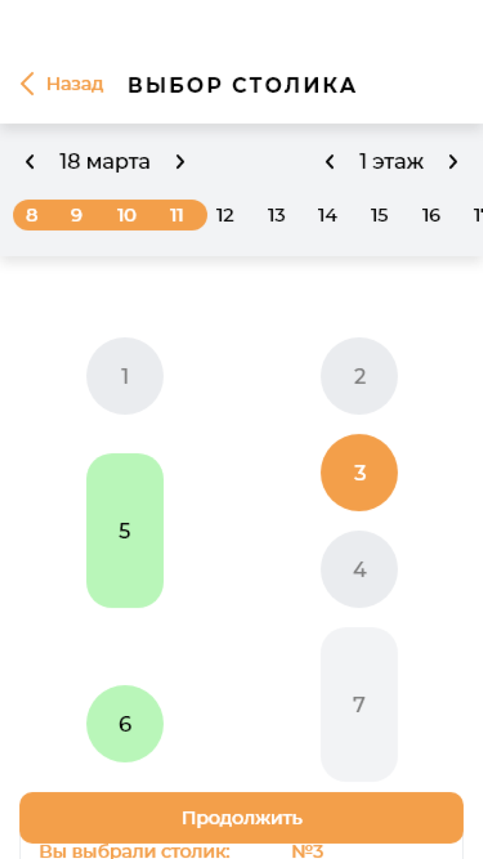Click selected hour 8 in the orange range
Screen dimensions: 483x859
[32, 215]
